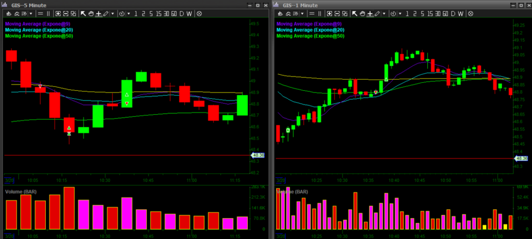Click the first chart-type icon in 1 Minute toolbar

pyautogui.click(x=279, y=13)
